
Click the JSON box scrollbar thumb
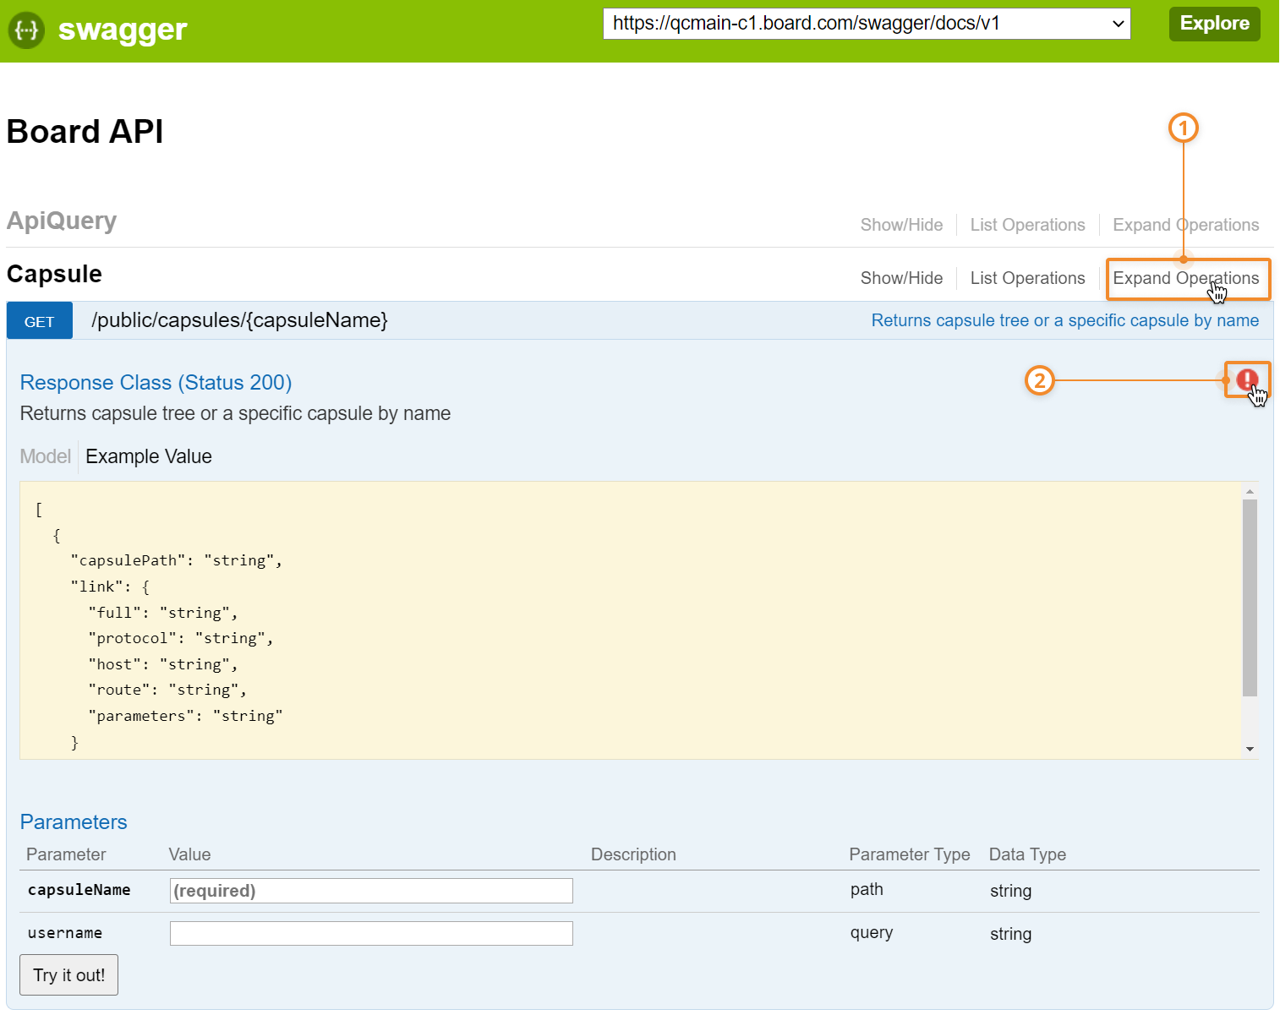pos(1250,598)
